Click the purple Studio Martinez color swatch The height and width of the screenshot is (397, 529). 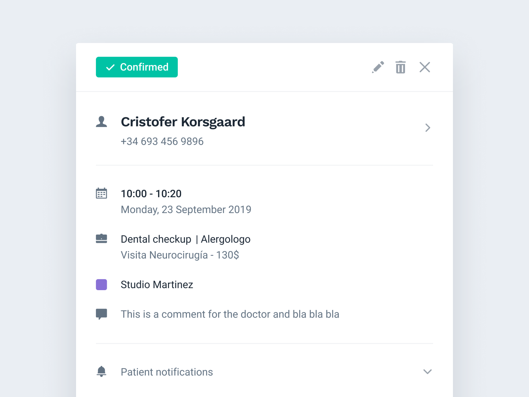point(101,285)
